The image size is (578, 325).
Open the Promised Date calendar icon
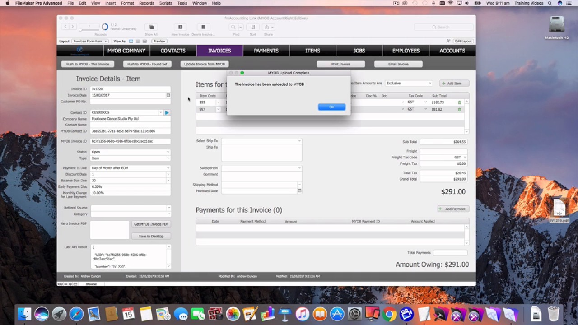tap(299, 191)
